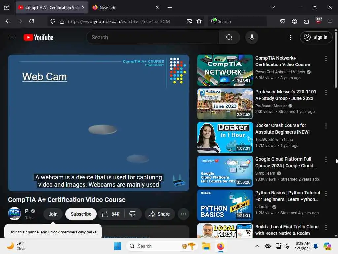Viewport: 338px width, 254px height.
Task: Open Copilot preview icon in taskbar
Action: 327,246
